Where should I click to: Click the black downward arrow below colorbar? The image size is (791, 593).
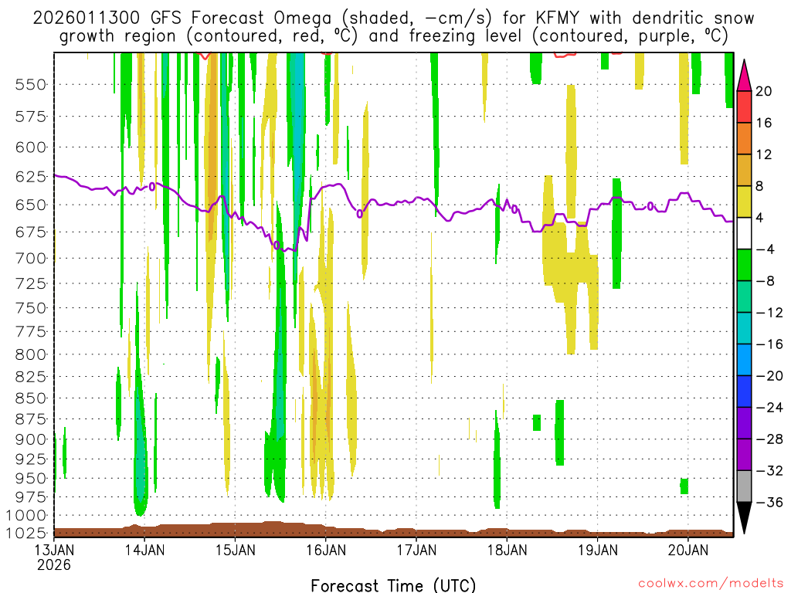[x=744, y=518]
